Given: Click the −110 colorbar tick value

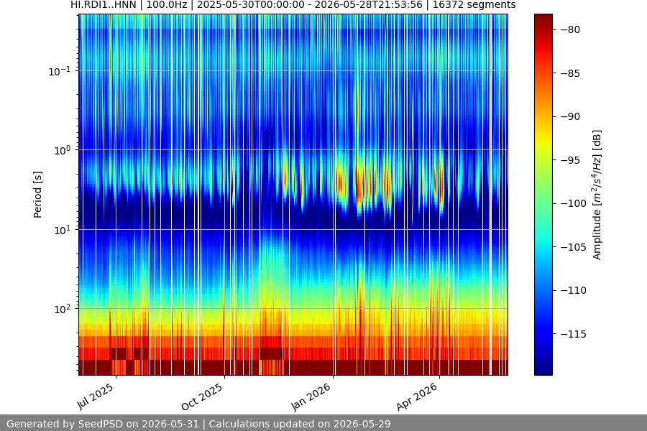Looking at the screenshot, I should 574,290.
